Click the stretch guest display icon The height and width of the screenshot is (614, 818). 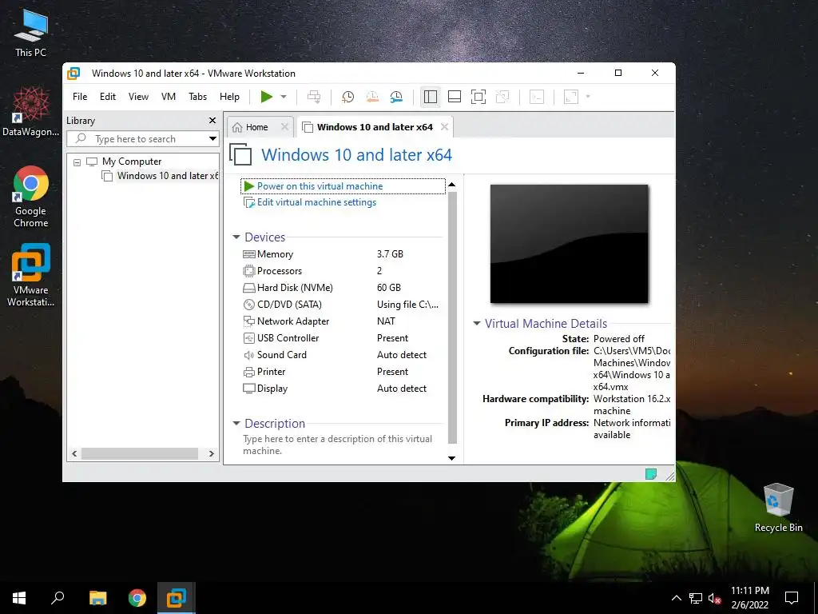point(571,97)
